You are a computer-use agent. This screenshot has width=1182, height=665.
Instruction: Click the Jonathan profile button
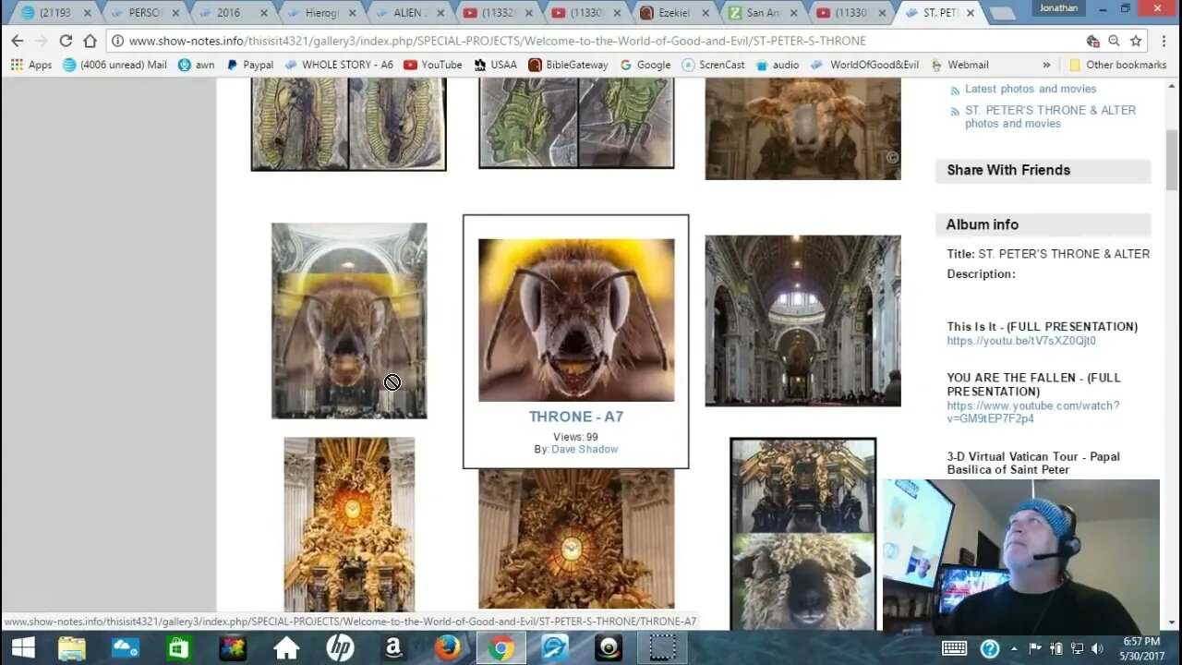[1058, 8]
